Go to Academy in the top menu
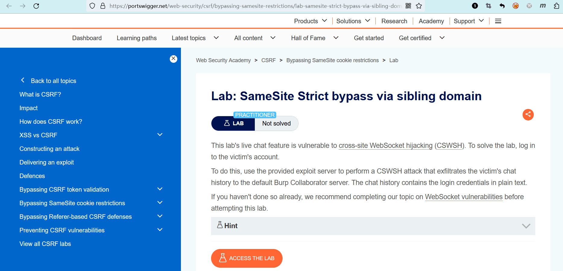This screenshot has height=271, width=563. (431, 21)
